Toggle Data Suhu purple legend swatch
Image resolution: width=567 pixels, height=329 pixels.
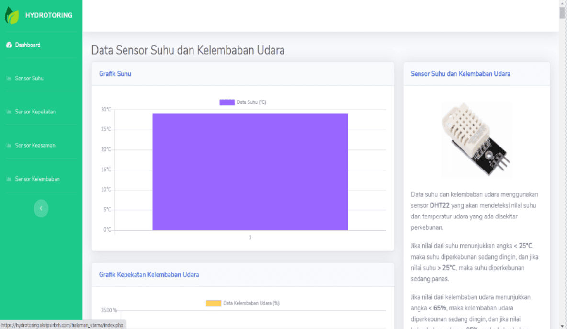click(x=227, y=102)
